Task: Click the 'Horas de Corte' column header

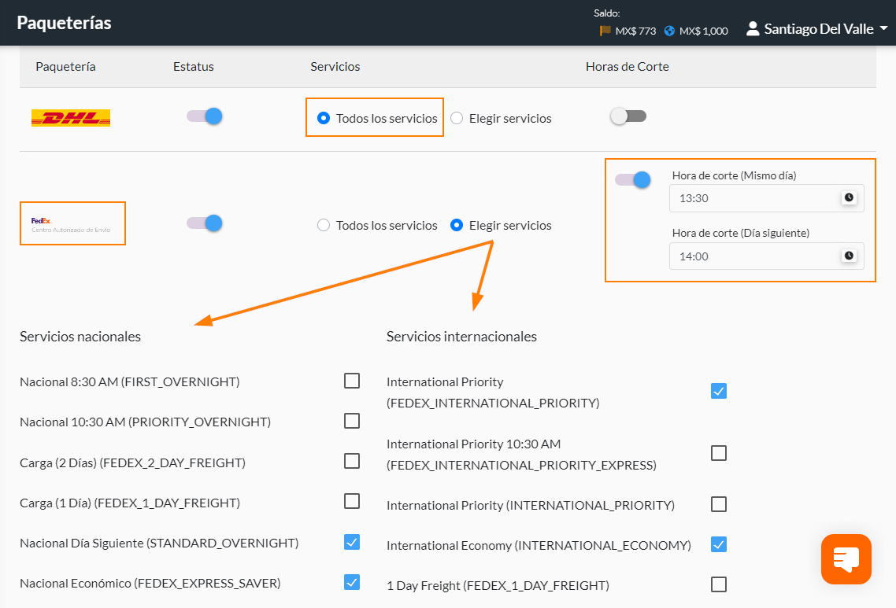Action: pyautogui.click(x=627, y=67)
